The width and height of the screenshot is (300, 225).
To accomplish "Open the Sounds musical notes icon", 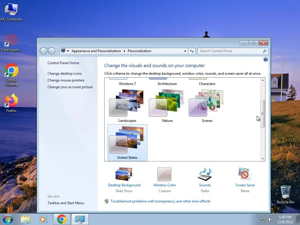I will click(x=205, y=174).
